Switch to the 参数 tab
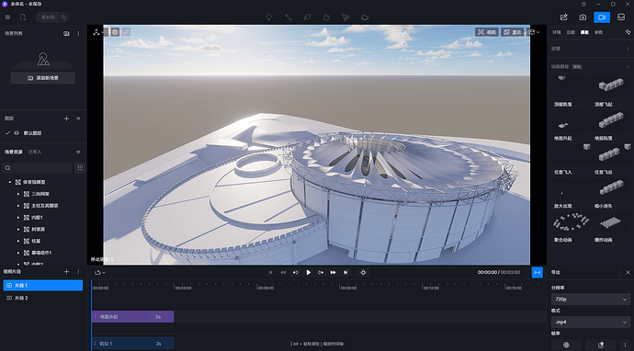This screenshot has width=634, height=351. pos(598,32)
